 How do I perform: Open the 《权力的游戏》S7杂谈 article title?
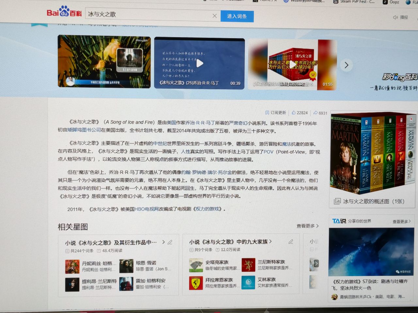coord(369,285)
